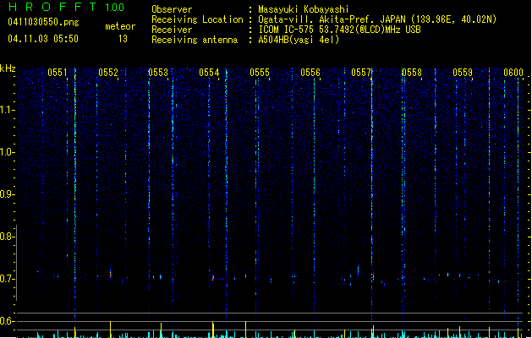Click the 0558 time marker

tap(412, 73)
